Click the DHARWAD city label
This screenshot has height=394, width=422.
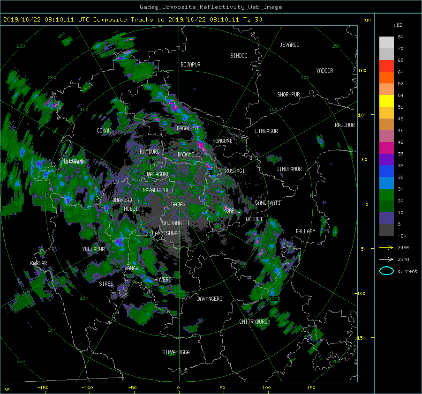pyautogui.click(x=122, y=200)
